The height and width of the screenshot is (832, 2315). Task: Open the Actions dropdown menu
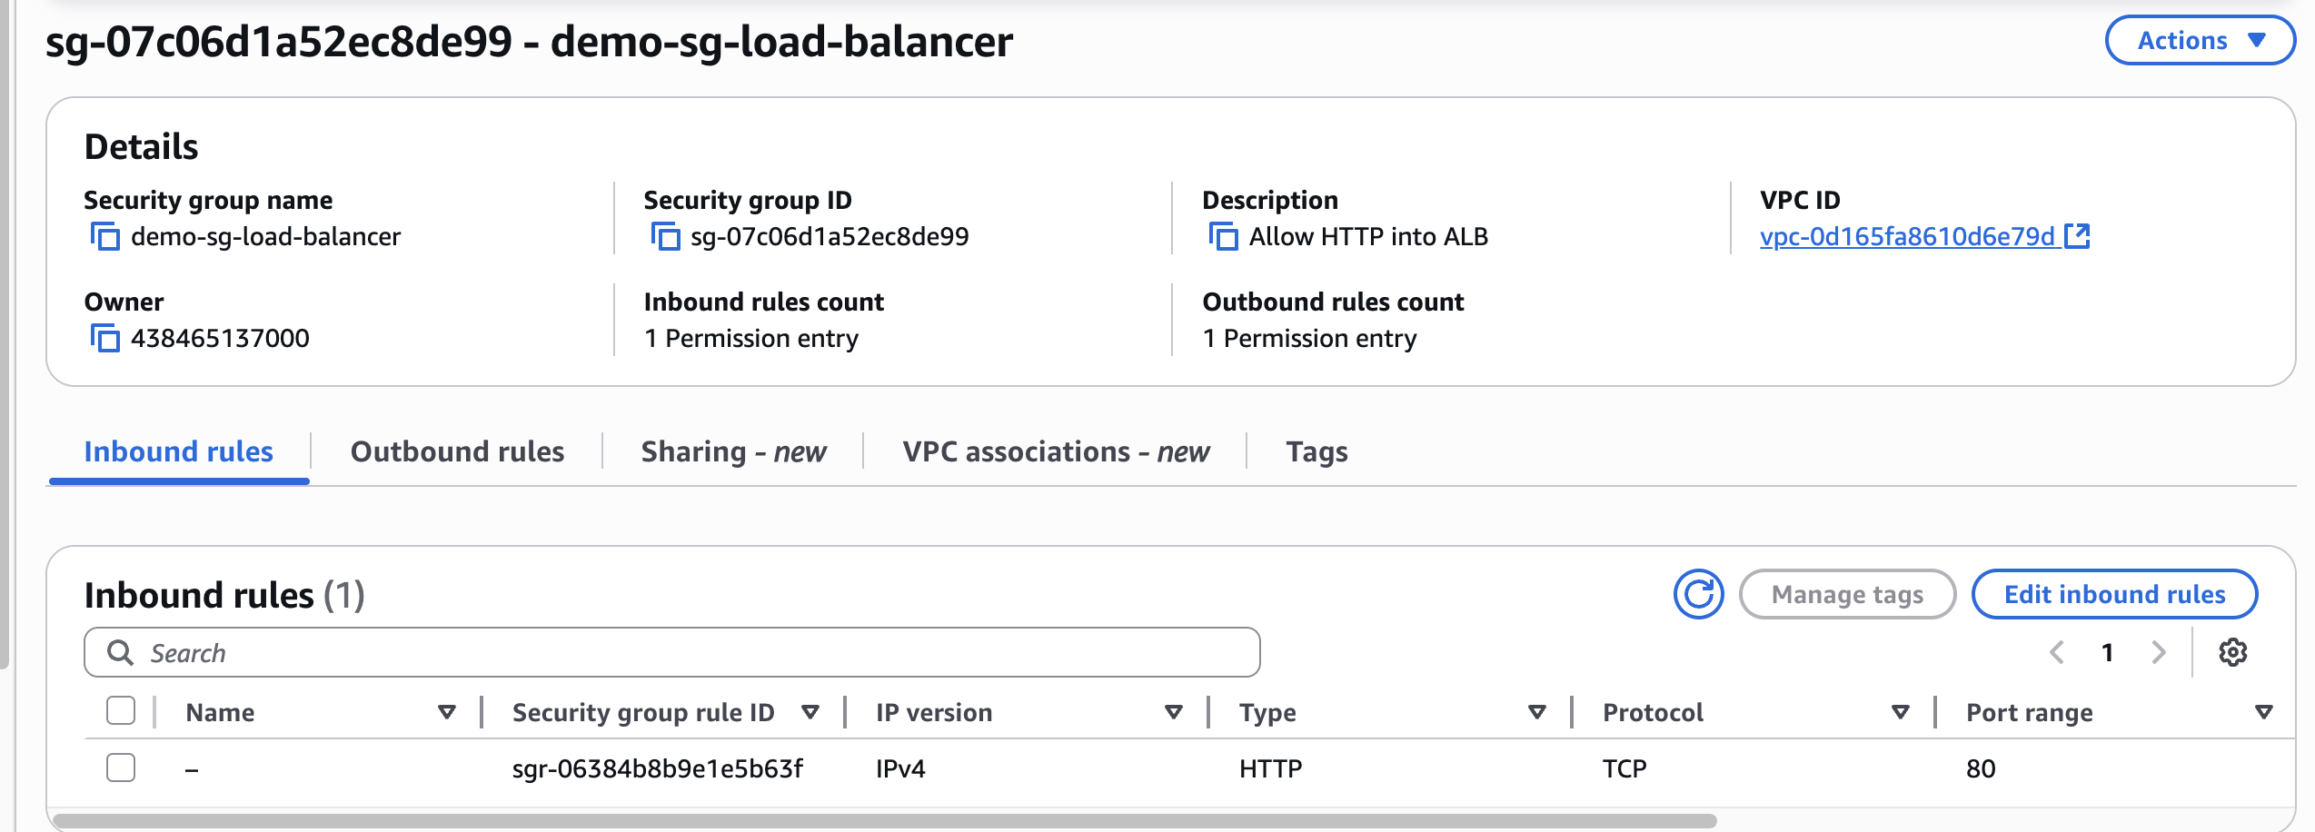(x=2200, y=41)
